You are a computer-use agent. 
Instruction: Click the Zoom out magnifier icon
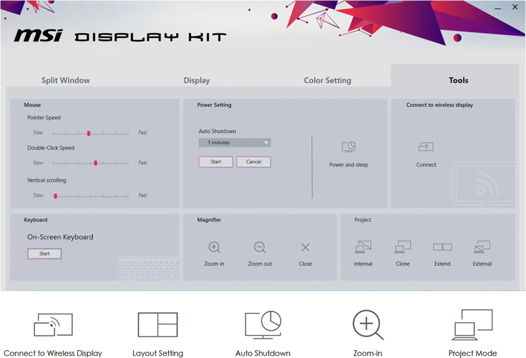(260, 248)
